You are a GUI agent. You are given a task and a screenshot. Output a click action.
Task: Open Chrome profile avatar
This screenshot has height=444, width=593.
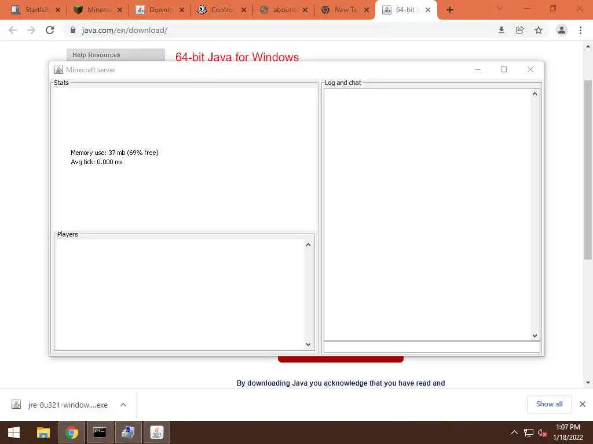pyautogui.click(x=562, y=30)
